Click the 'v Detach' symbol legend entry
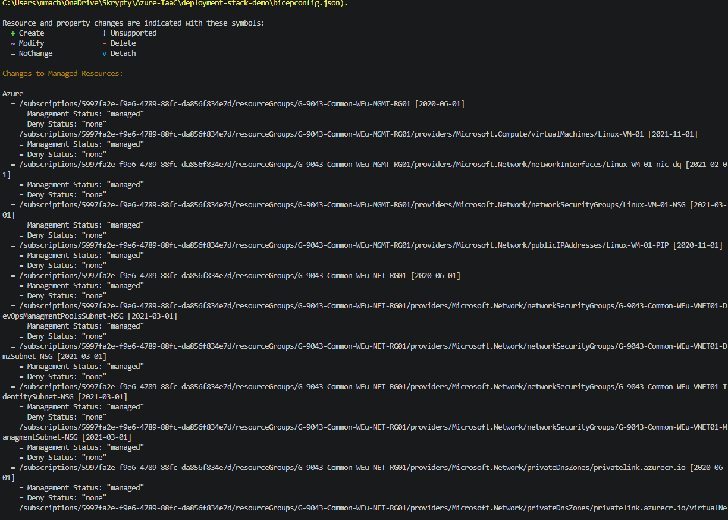This screenshot has width=728, height=520. tap(119, 53)
